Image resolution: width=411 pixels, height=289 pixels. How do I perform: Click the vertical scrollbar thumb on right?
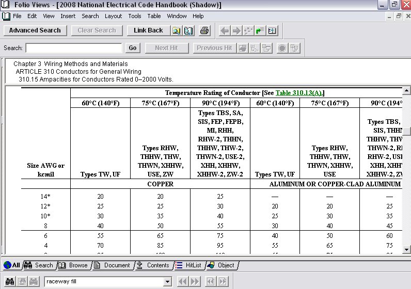click(x=407, y=131)
